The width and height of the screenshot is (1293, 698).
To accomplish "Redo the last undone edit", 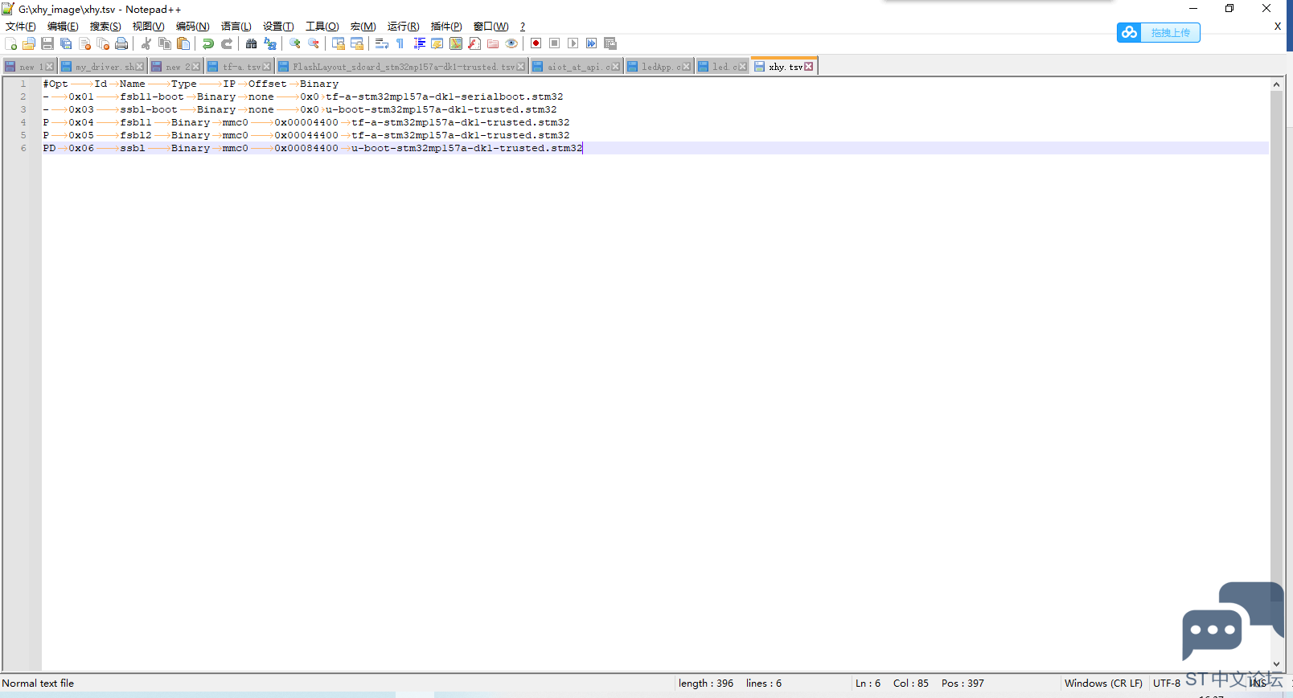I will coord(227,43).
